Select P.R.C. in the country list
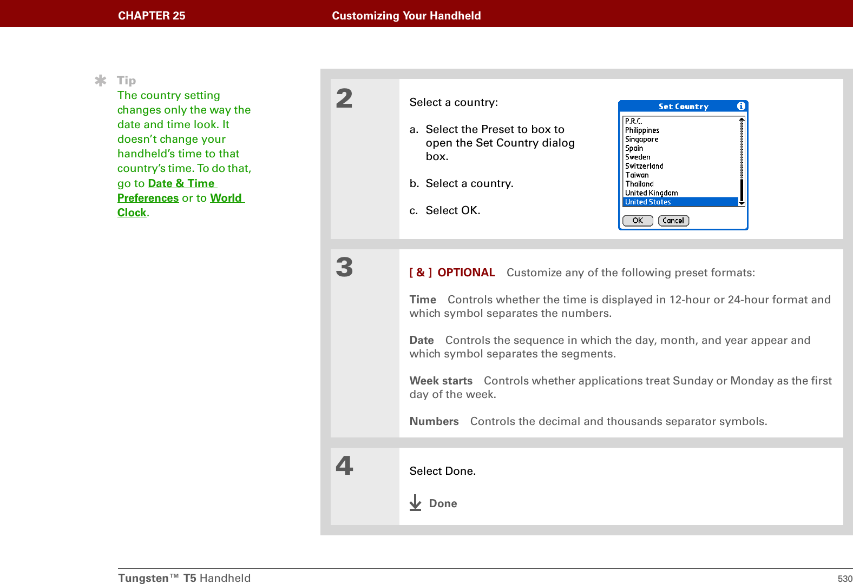Image resolution: width=853 pixels, height=584 pixels. tap(681, 121)
